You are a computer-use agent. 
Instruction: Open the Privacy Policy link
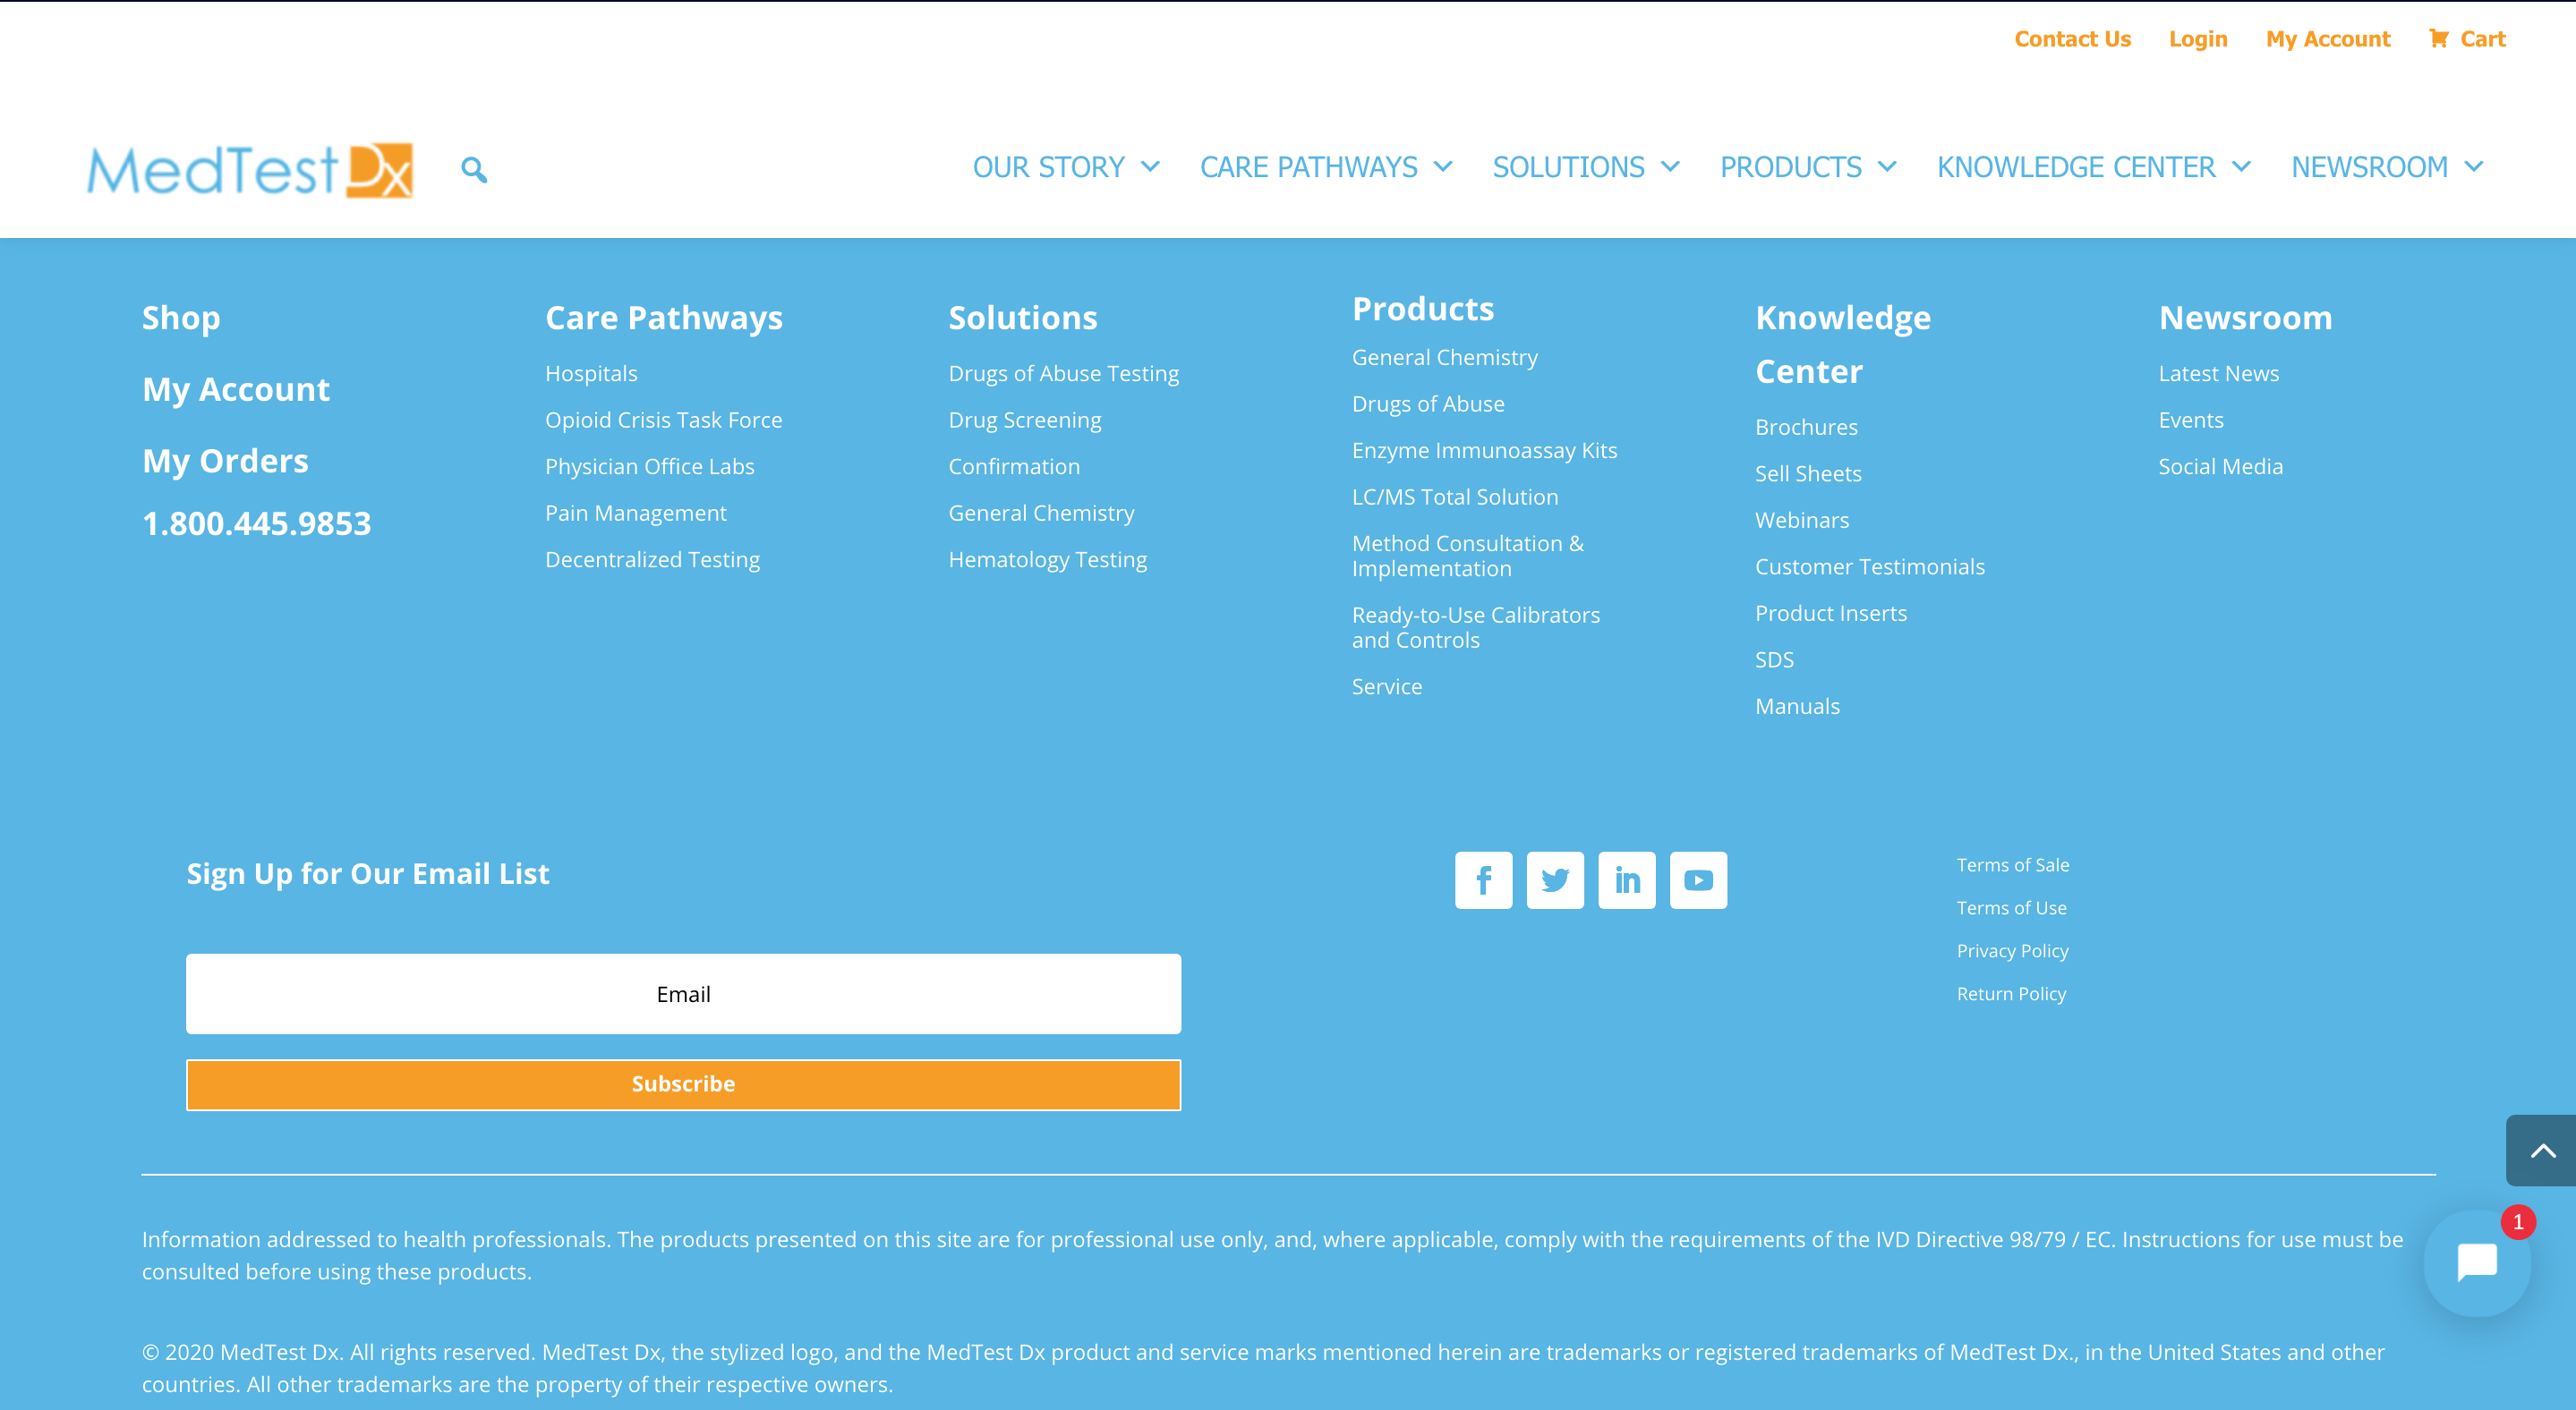2012,951
